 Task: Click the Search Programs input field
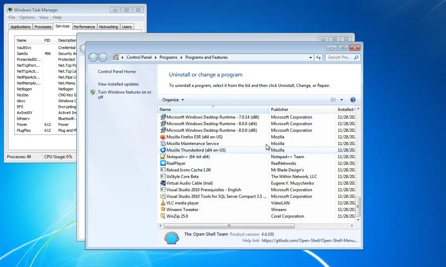pyautogui.click(x=340, y=57)
